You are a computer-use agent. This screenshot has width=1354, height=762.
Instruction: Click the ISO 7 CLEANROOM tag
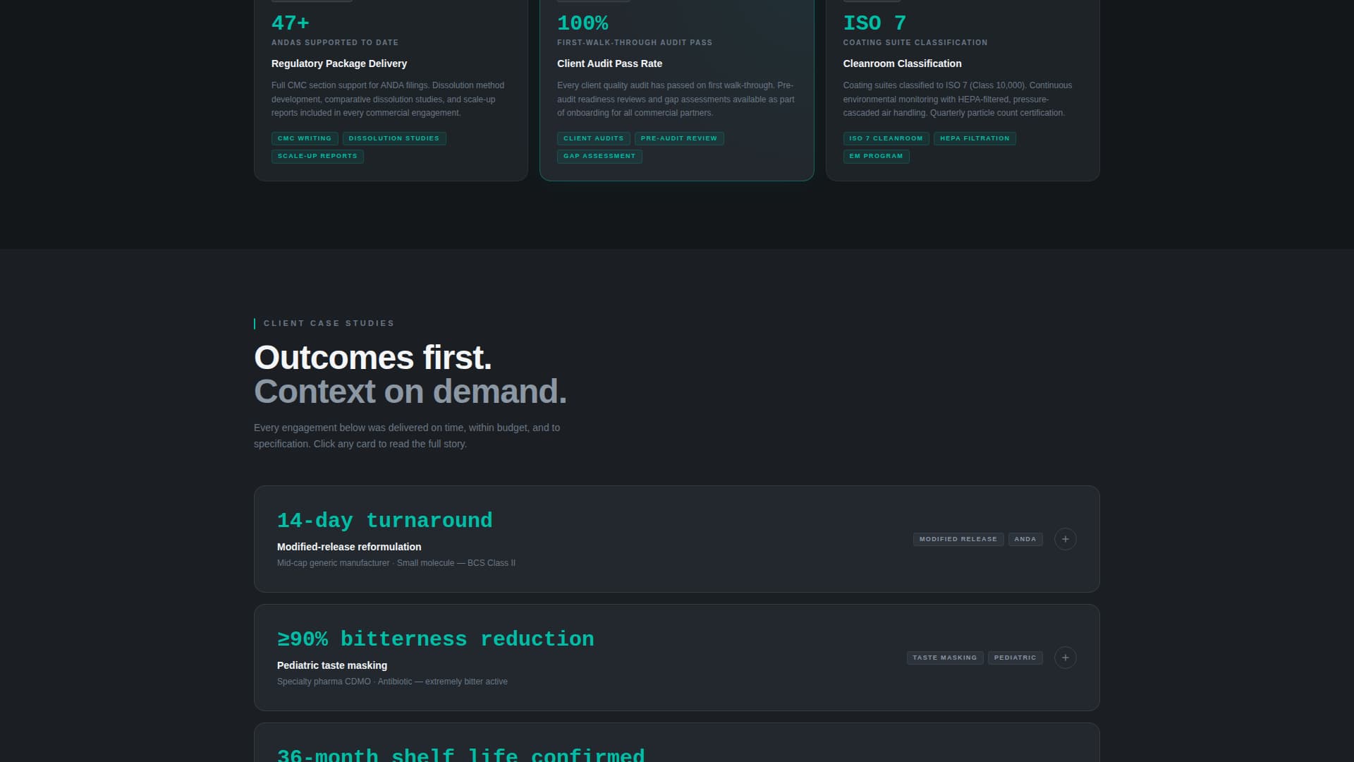point(886,138)
